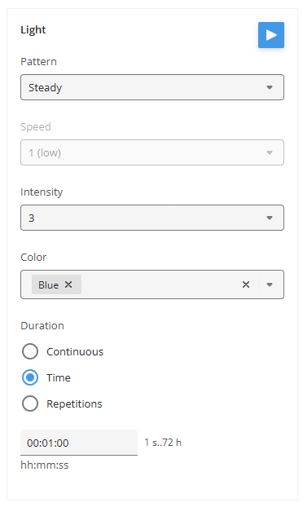Select the Continuous duration option
Viewport: 303px width, 507px height.
click(30, 351)
